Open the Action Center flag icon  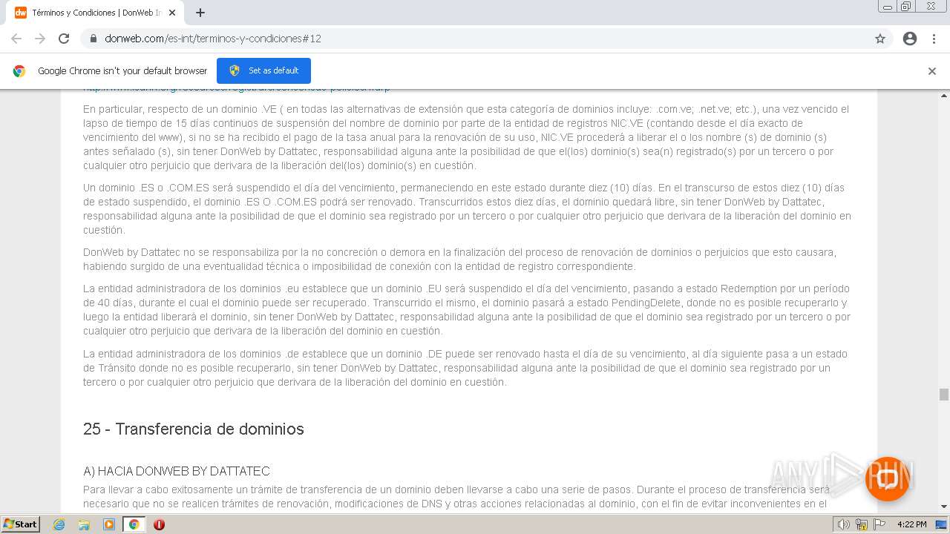click(x=879, y=524)
